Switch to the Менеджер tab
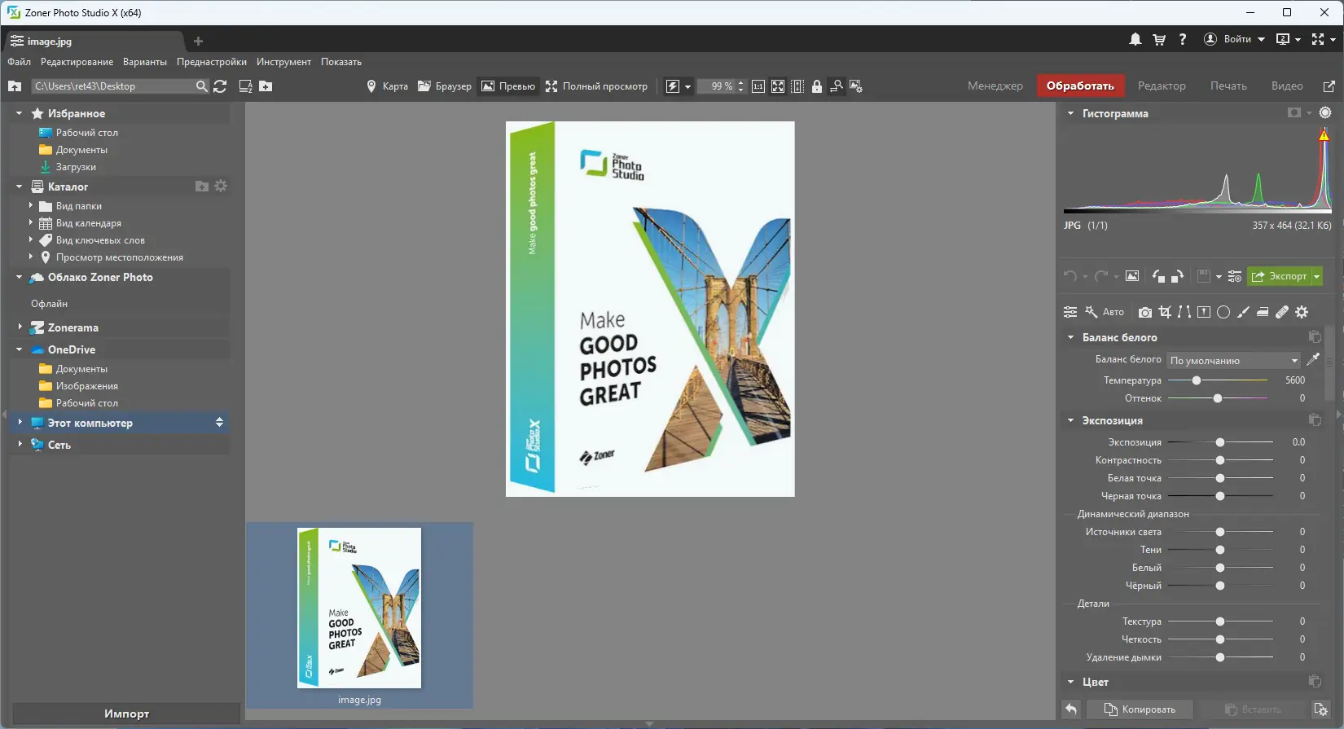The width and height of the screenshot is (1344, 729). click(x=995, y=86)
